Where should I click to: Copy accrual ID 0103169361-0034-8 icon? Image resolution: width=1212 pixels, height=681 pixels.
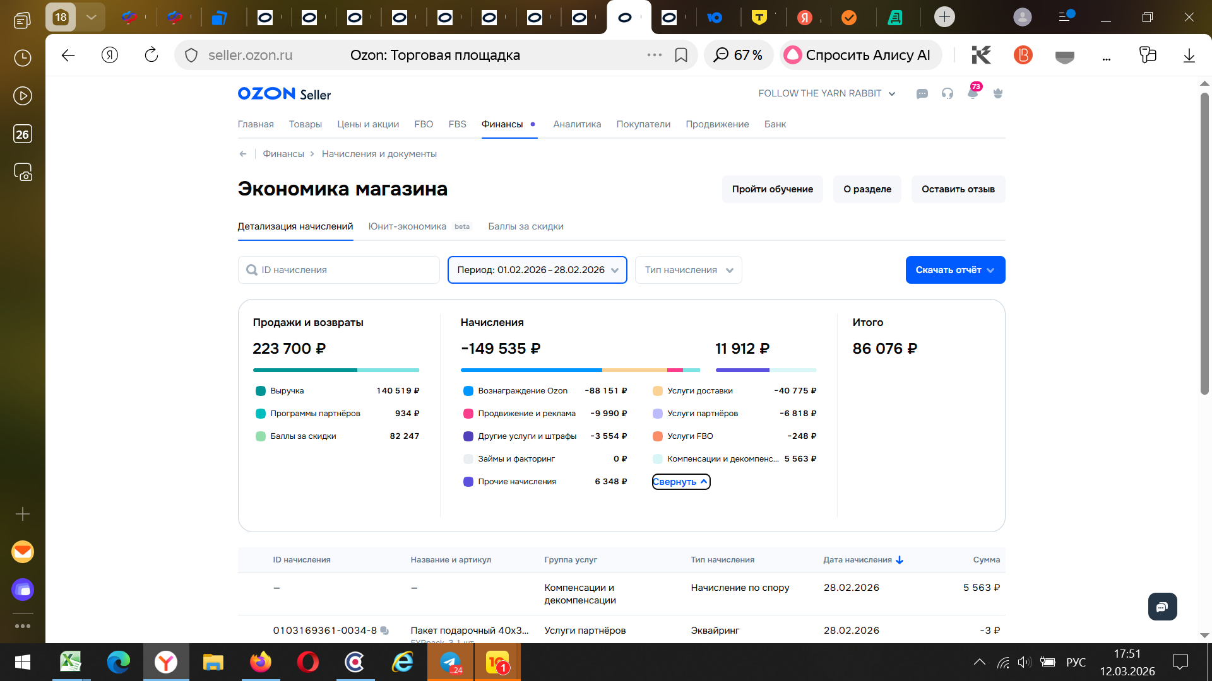384,631
